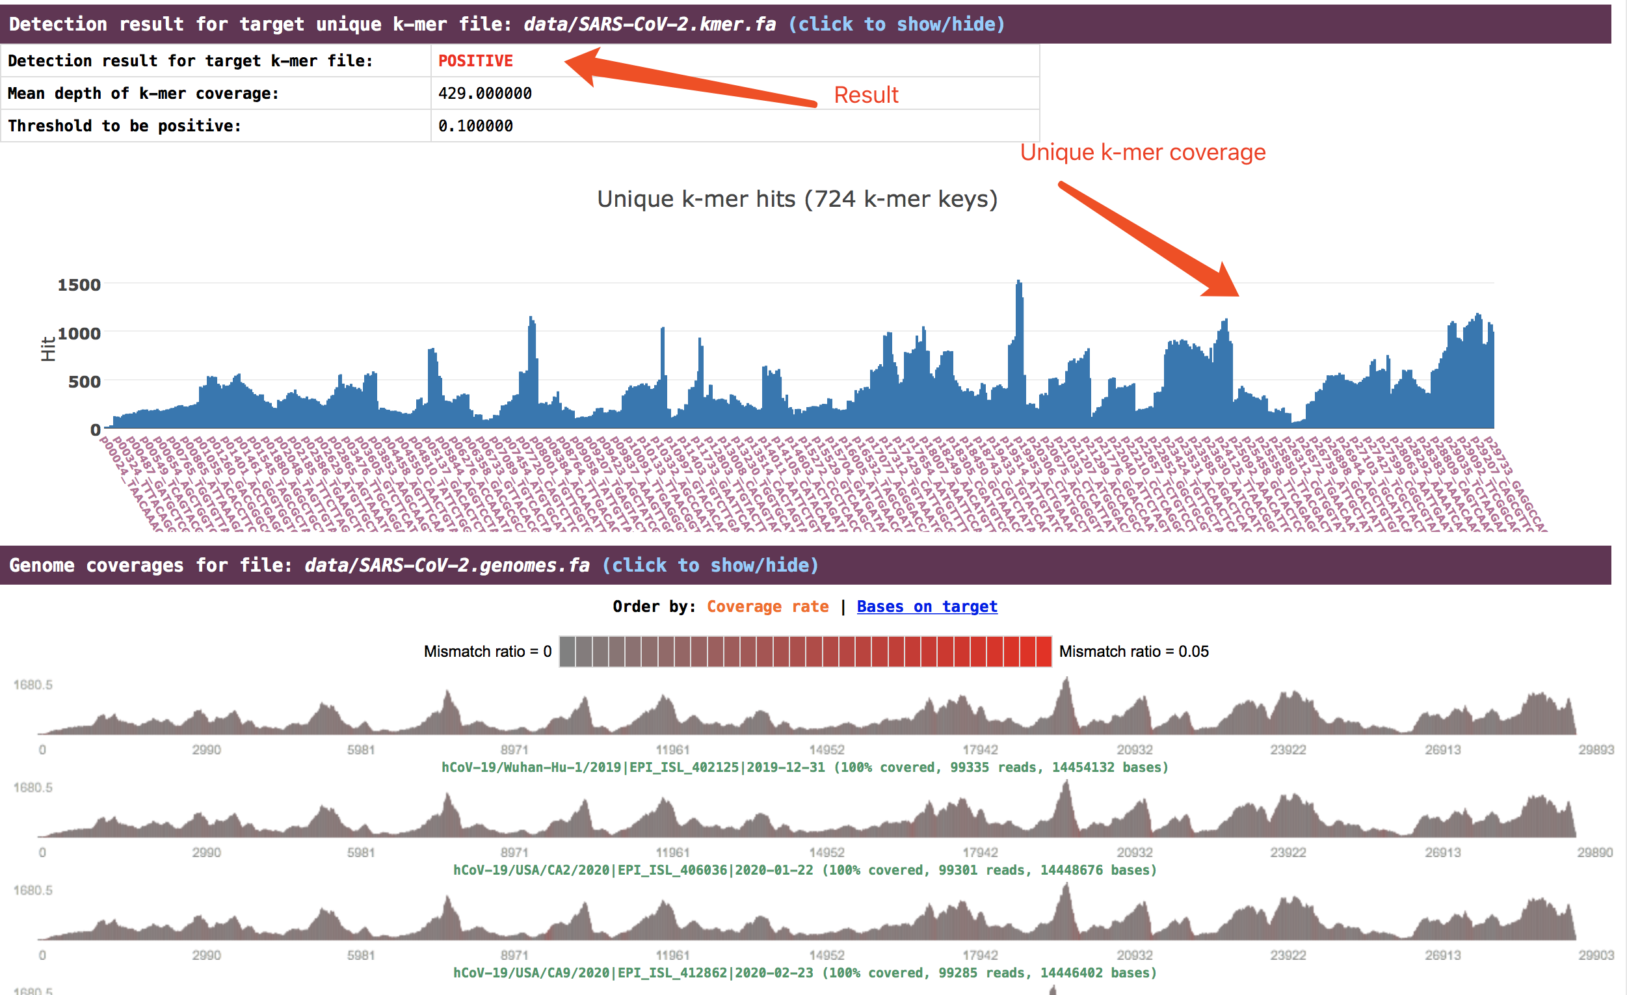Screen dimensions: 1627x995
Task: Click the threshold value 0.100000
Action: point(475,126)
